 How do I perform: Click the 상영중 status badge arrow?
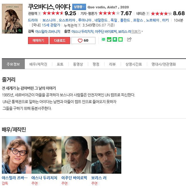tap(79, 7)
